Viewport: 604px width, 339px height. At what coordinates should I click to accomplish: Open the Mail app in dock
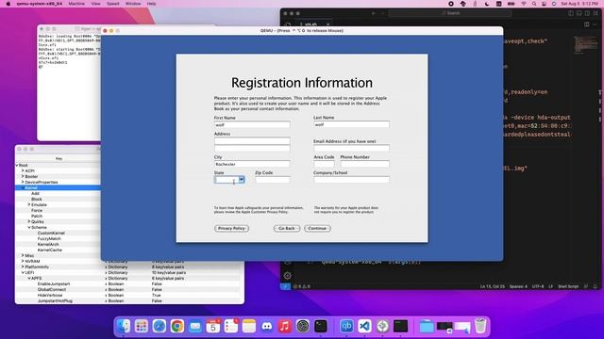click(x=195, y=326)
